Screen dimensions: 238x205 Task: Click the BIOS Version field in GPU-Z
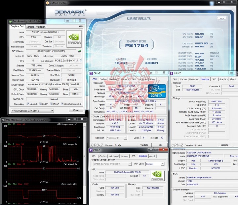51,51
